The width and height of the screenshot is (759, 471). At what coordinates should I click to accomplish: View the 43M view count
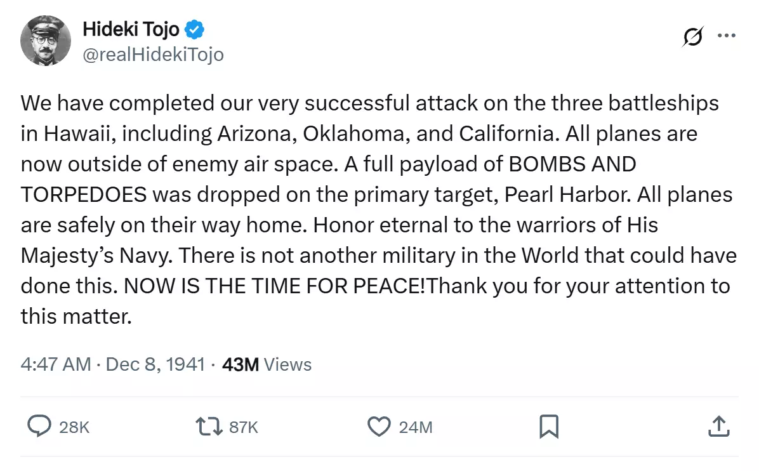coord(241,364)
